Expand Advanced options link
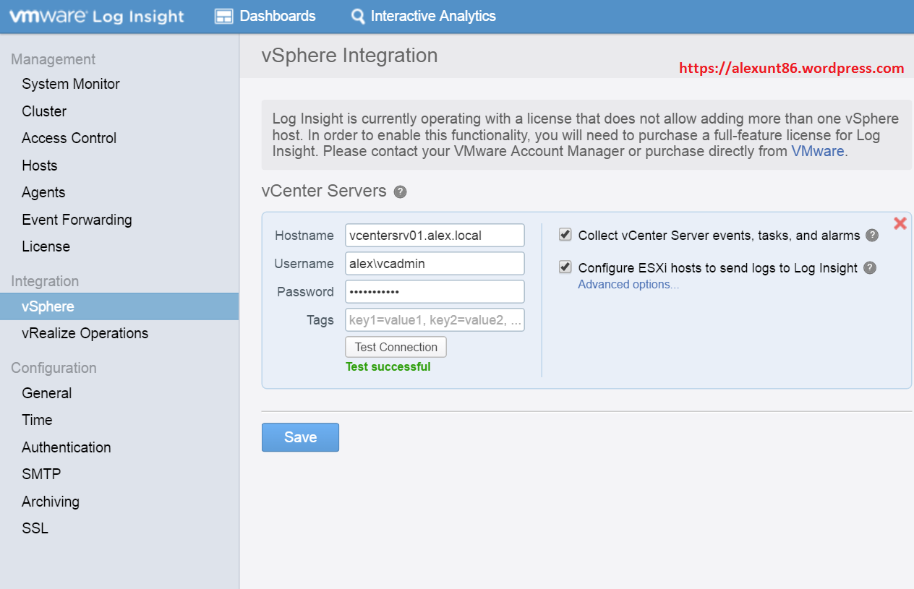The image size is (914, 589). pyautogui.click(x=628, y=285)
